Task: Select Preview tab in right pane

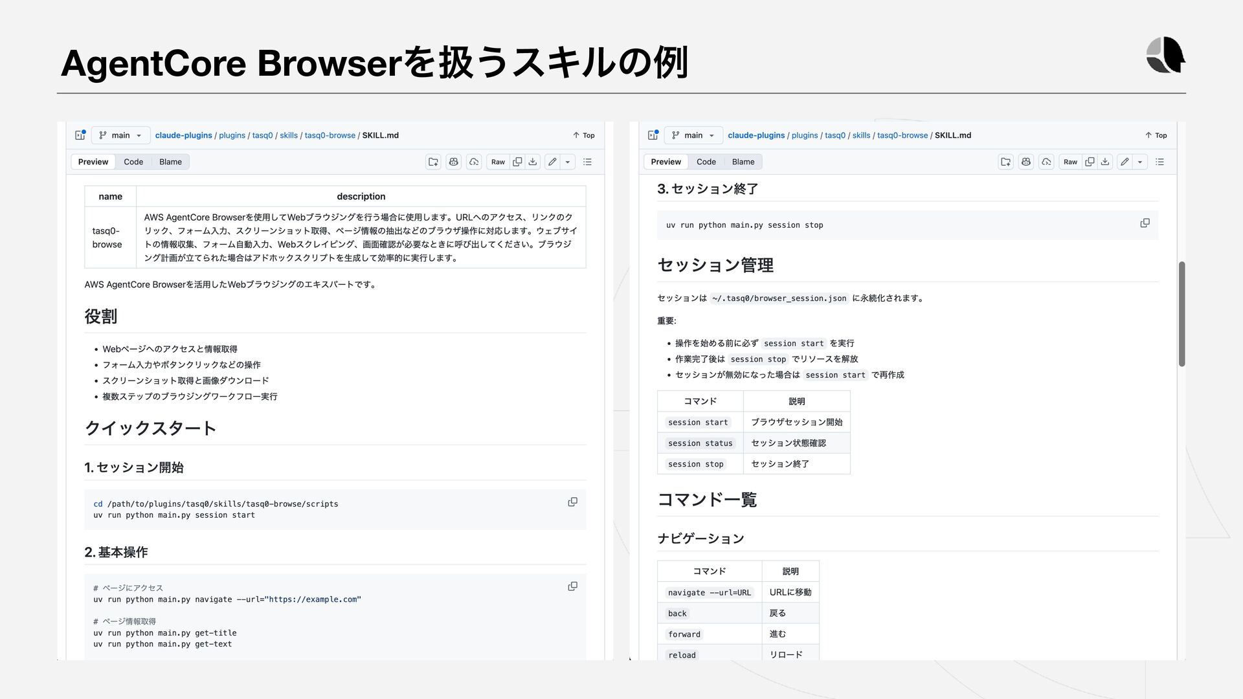Action: tap(666, 162)
